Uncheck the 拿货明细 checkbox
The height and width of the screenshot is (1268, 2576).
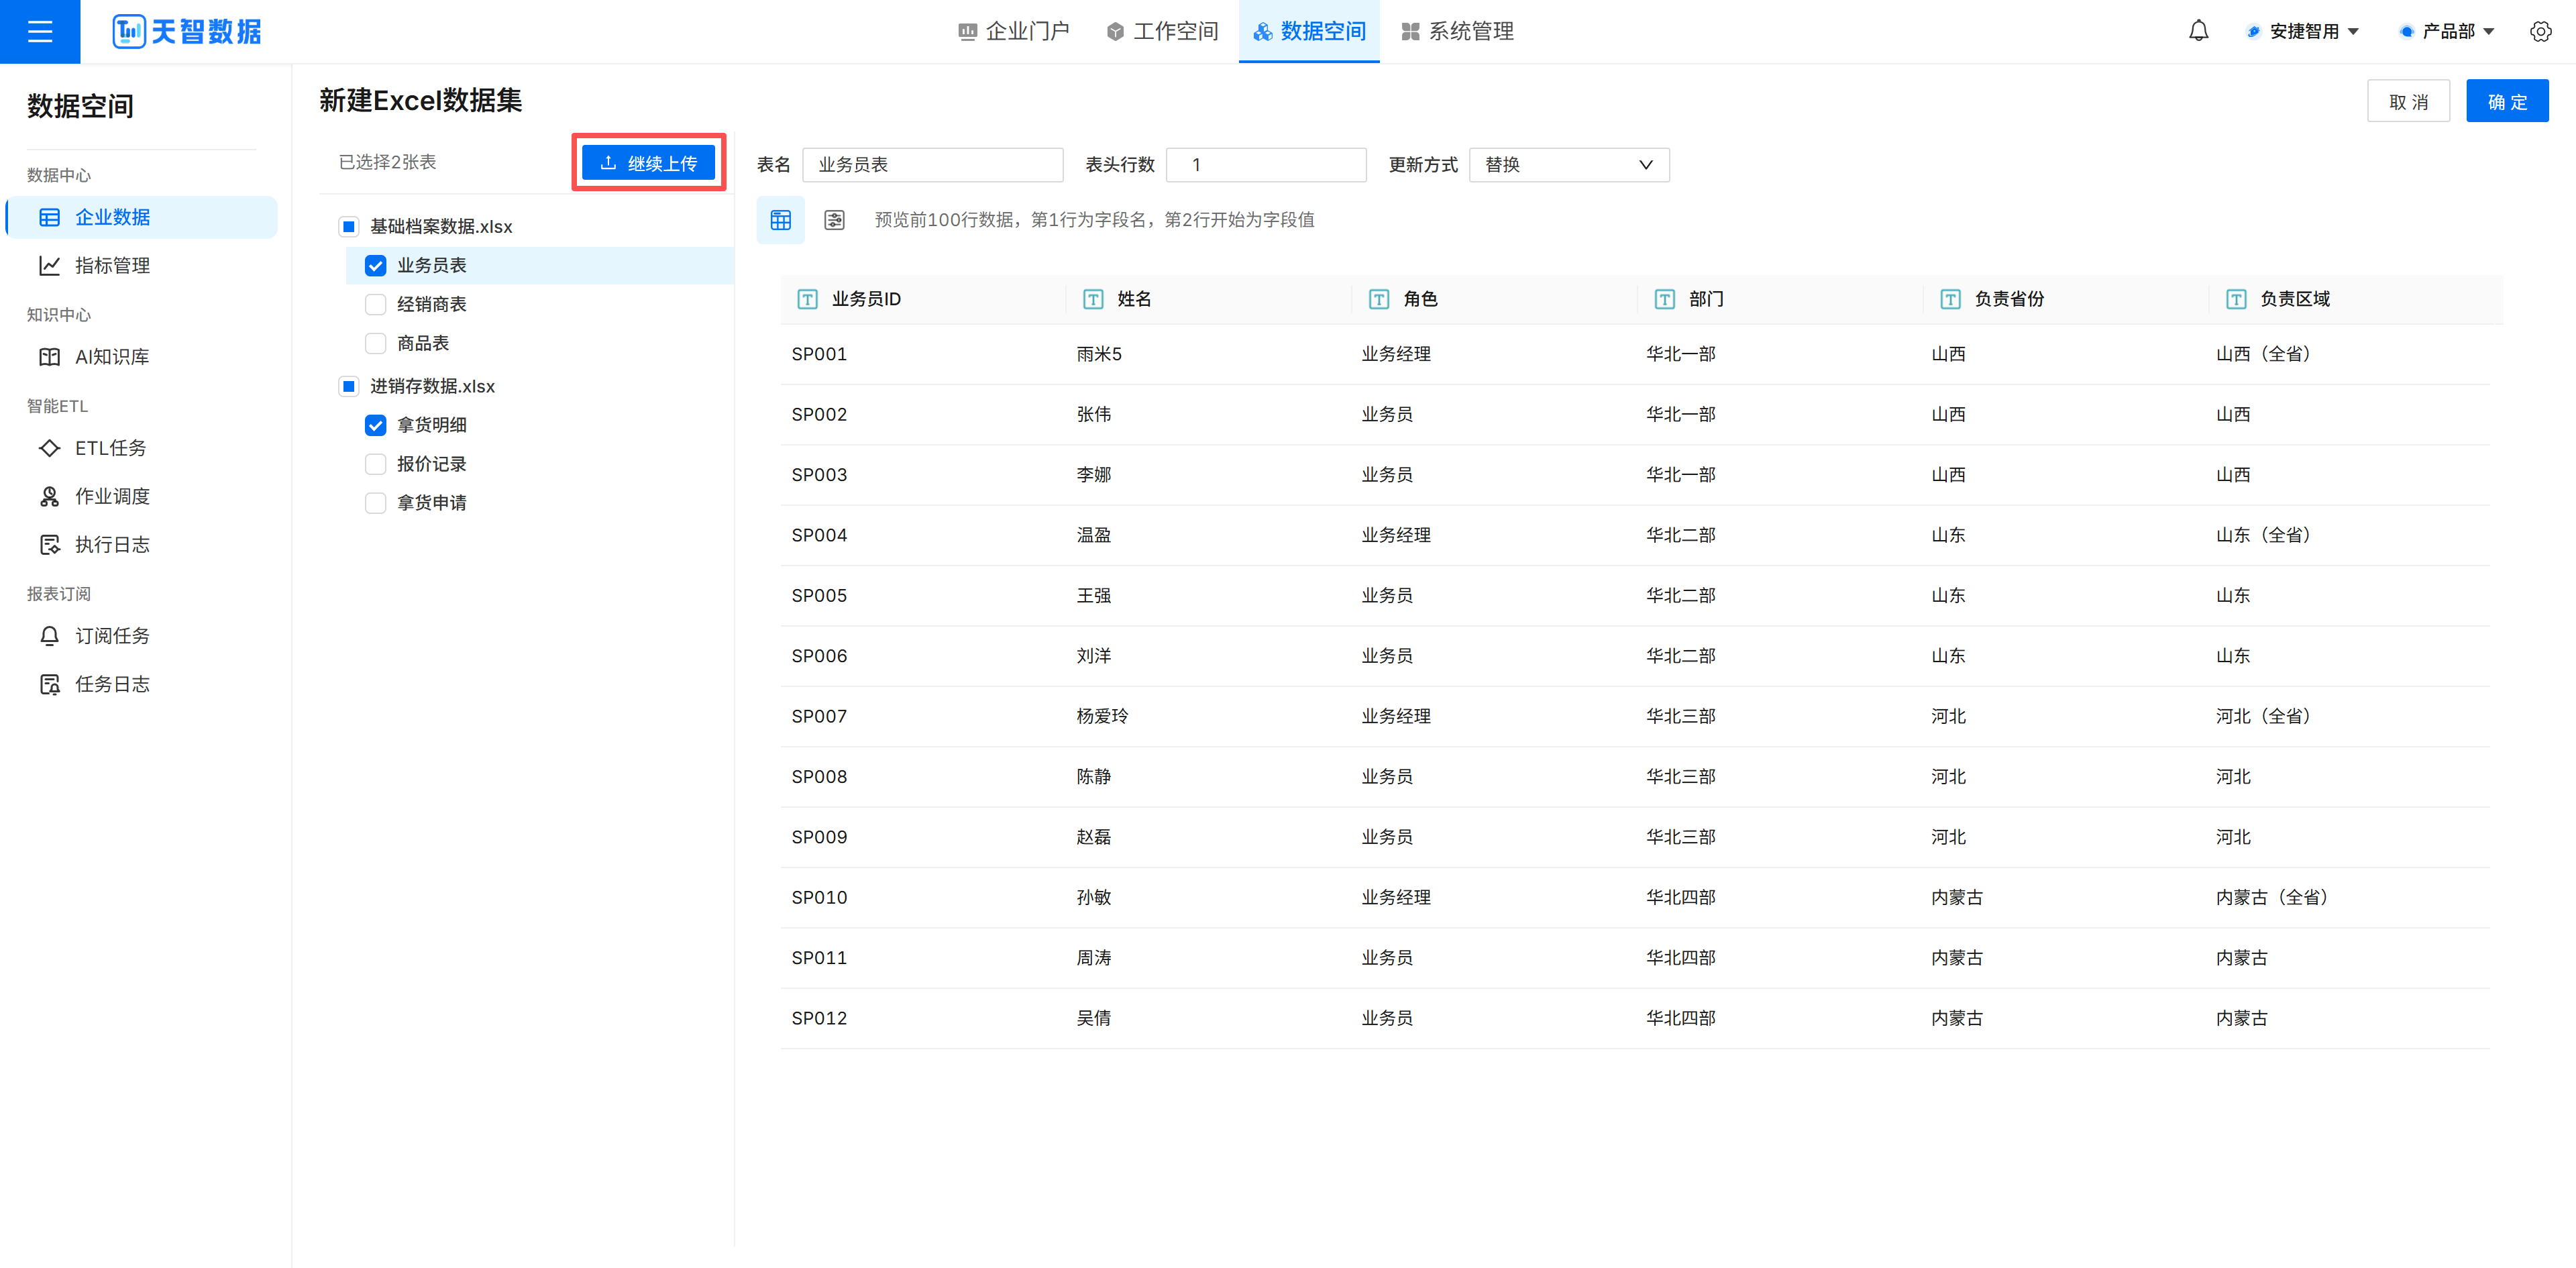coord(375,425)
